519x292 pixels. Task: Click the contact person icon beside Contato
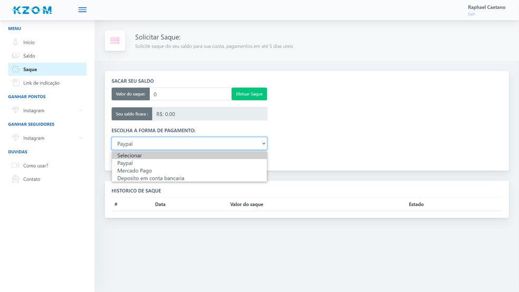click(15, 179)
